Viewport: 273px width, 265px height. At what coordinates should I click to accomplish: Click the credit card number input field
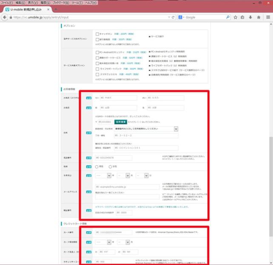pyautogui.click(x=114, y=232)
